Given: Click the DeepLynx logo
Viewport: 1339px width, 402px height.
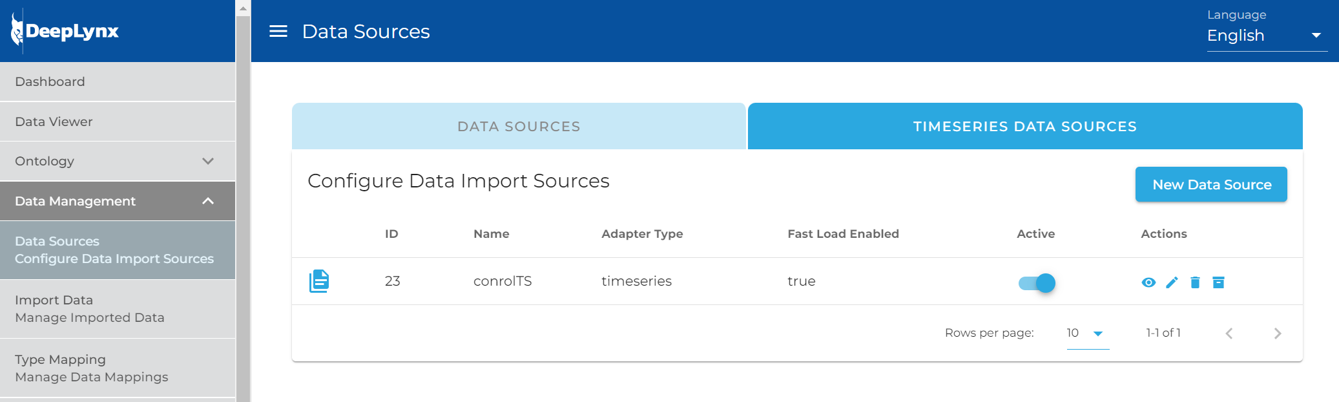Looking at the screenshot, I should 65,31.
